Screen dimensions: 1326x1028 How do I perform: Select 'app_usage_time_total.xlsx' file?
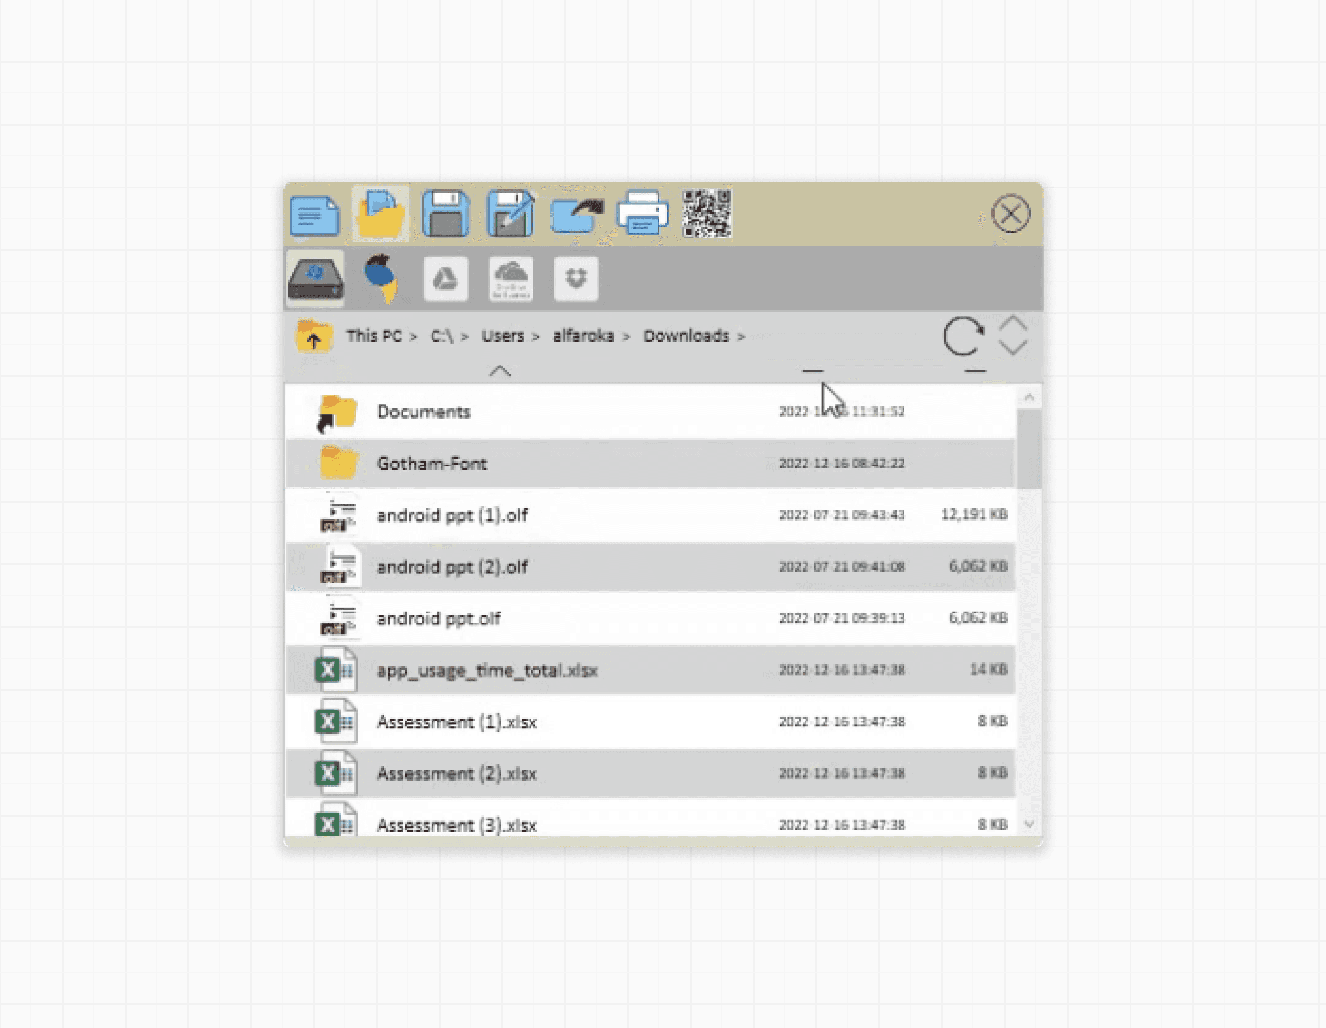click(x=650, y=670)
